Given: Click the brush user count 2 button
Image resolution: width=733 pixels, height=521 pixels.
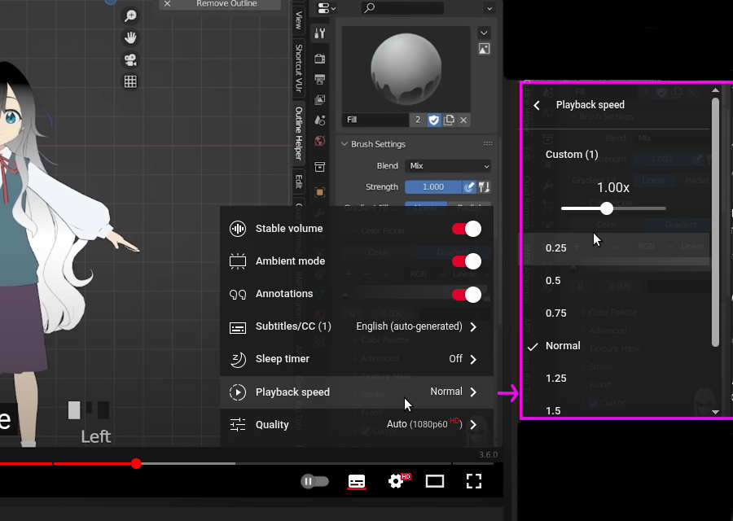Looking at the screenshot, I should click(x=418, y=120).
